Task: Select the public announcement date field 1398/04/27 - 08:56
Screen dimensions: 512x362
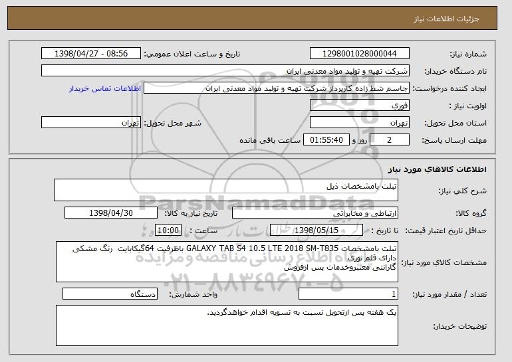Action: point(91,54)
